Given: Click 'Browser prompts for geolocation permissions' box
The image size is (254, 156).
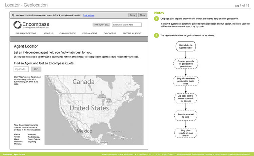Looking at the screenshot, I should click(x=186, y=64).
